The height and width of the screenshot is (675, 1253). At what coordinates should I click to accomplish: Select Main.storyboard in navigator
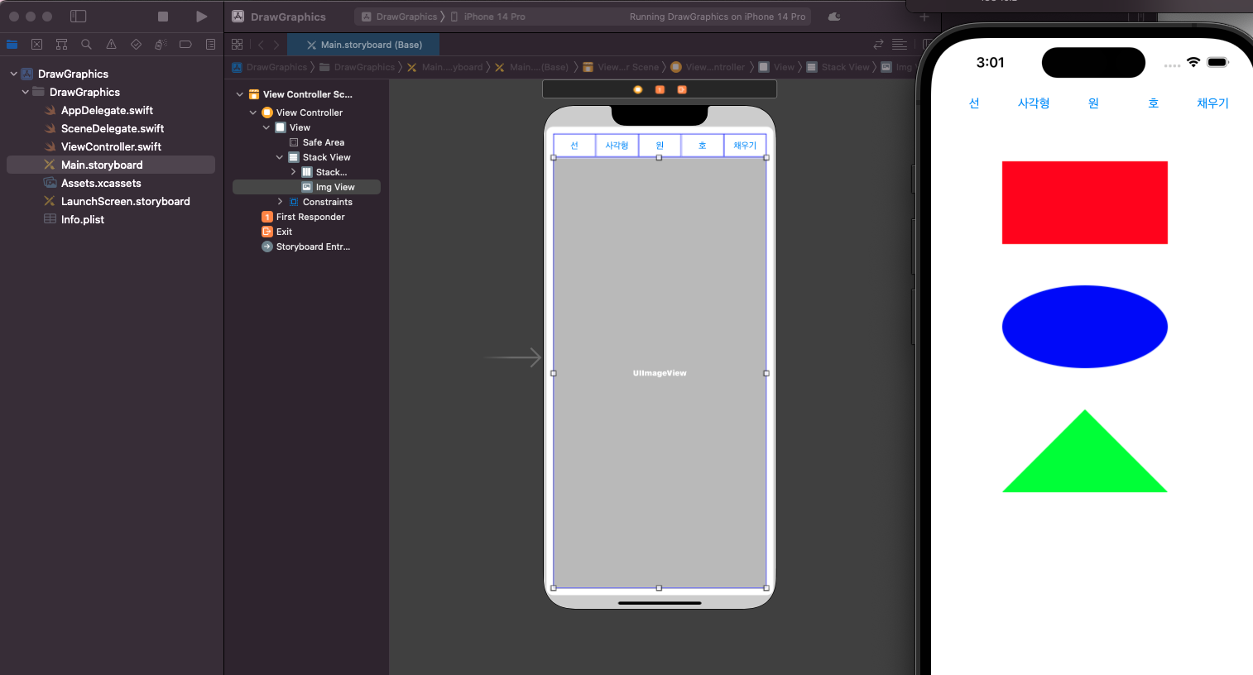click(111, 165)
